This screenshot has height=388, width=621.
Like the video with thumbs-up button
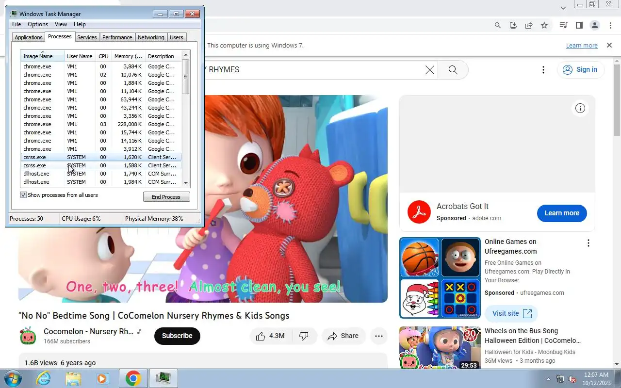click(x=270, y=336)
